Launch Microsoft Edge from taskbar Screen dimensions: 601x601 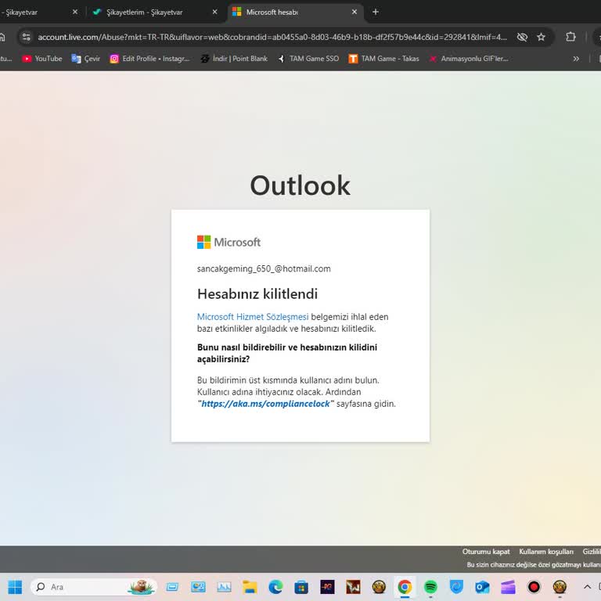275,586
